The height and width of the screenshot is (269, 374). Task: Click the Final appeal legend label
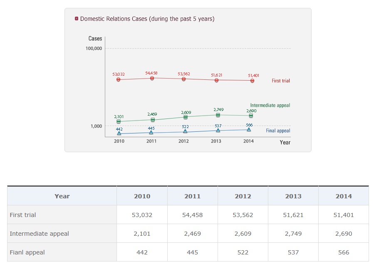(x=278, y=131)
